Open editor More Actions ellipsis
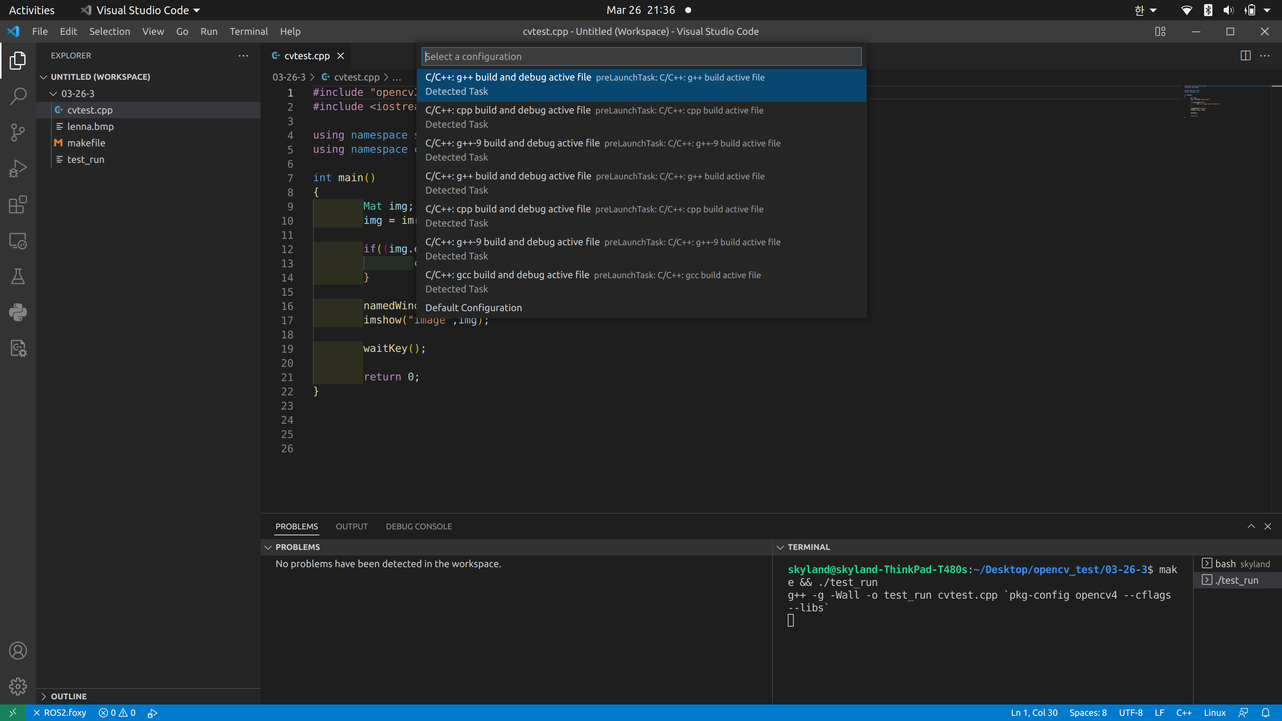The height and width of the screenshot is (721, 1282). (1264, 56)
